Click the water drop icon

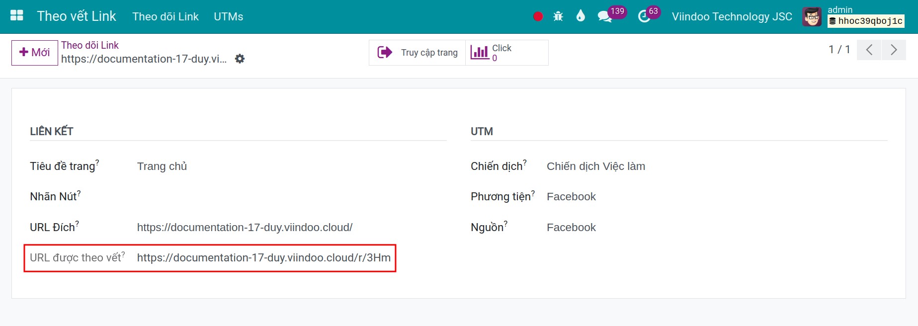(x=581, y=16)
